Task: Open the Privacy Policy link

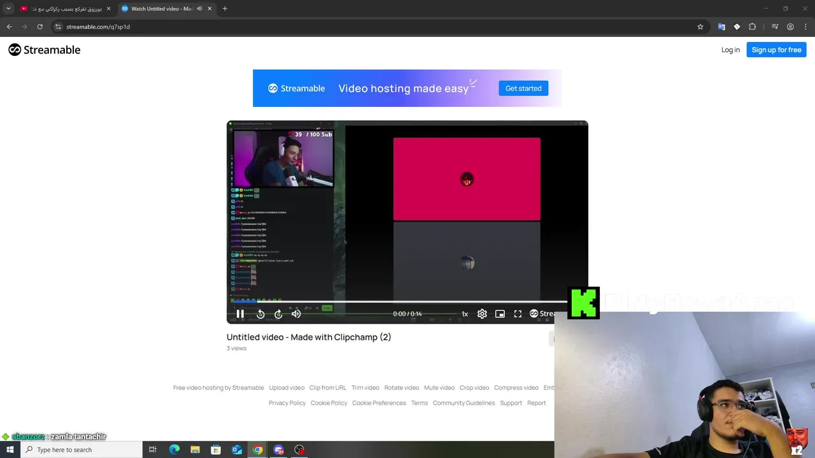Action: point(287,403)
